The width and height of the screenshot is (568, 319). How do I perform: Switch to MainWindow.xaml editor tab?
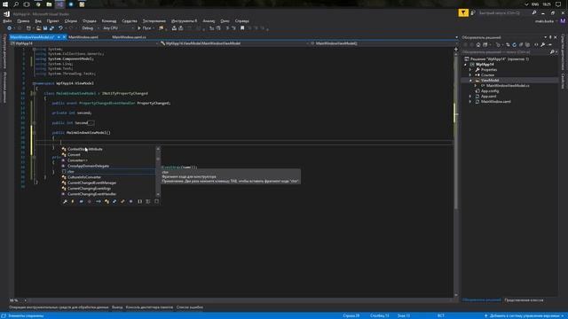coord(83,37)
